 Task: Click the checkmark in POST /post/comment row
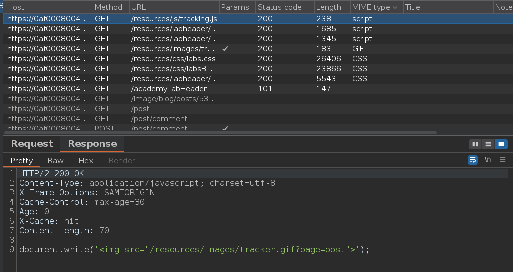coord(225,129)
